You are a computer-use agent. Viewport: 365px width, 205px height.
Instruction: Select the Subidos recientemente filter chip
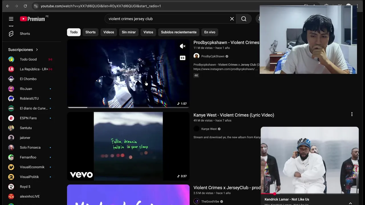click(x=179, y=32)
